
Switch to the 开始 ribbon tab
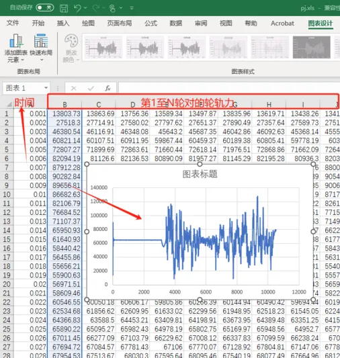click(38, 23)
